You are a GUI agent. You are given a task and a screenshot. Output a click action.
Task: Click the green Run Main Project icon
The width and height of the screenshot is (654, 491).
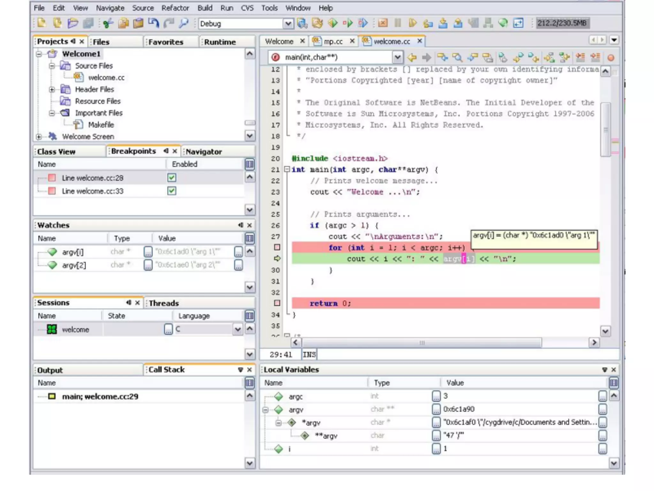point(332,23)
